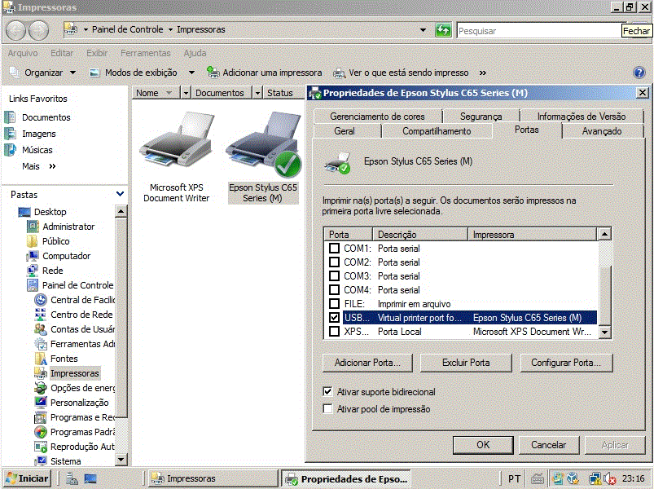Image resolution: width=654 pixels, height=489 pixels.
Task: Switch to Informações de Versão tab
Action: 581,117
